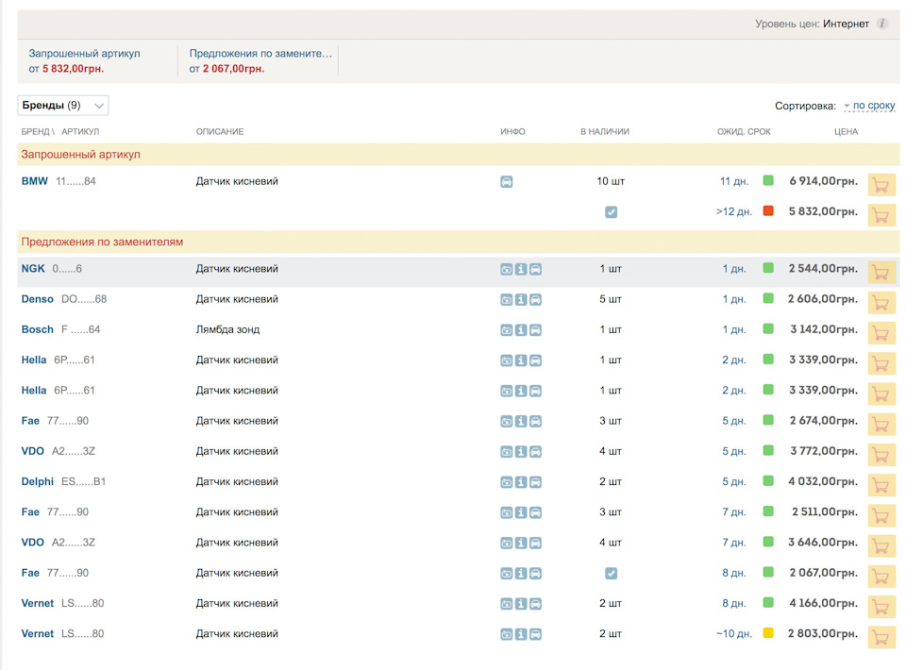Add Bosch 3 142,00грн. item to cart

881,333
